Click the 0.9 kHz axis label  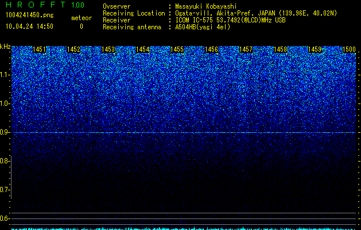[x=5, y=132]
